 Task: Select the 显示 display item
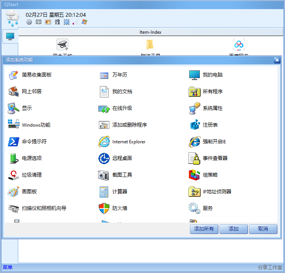click(20, 108)
